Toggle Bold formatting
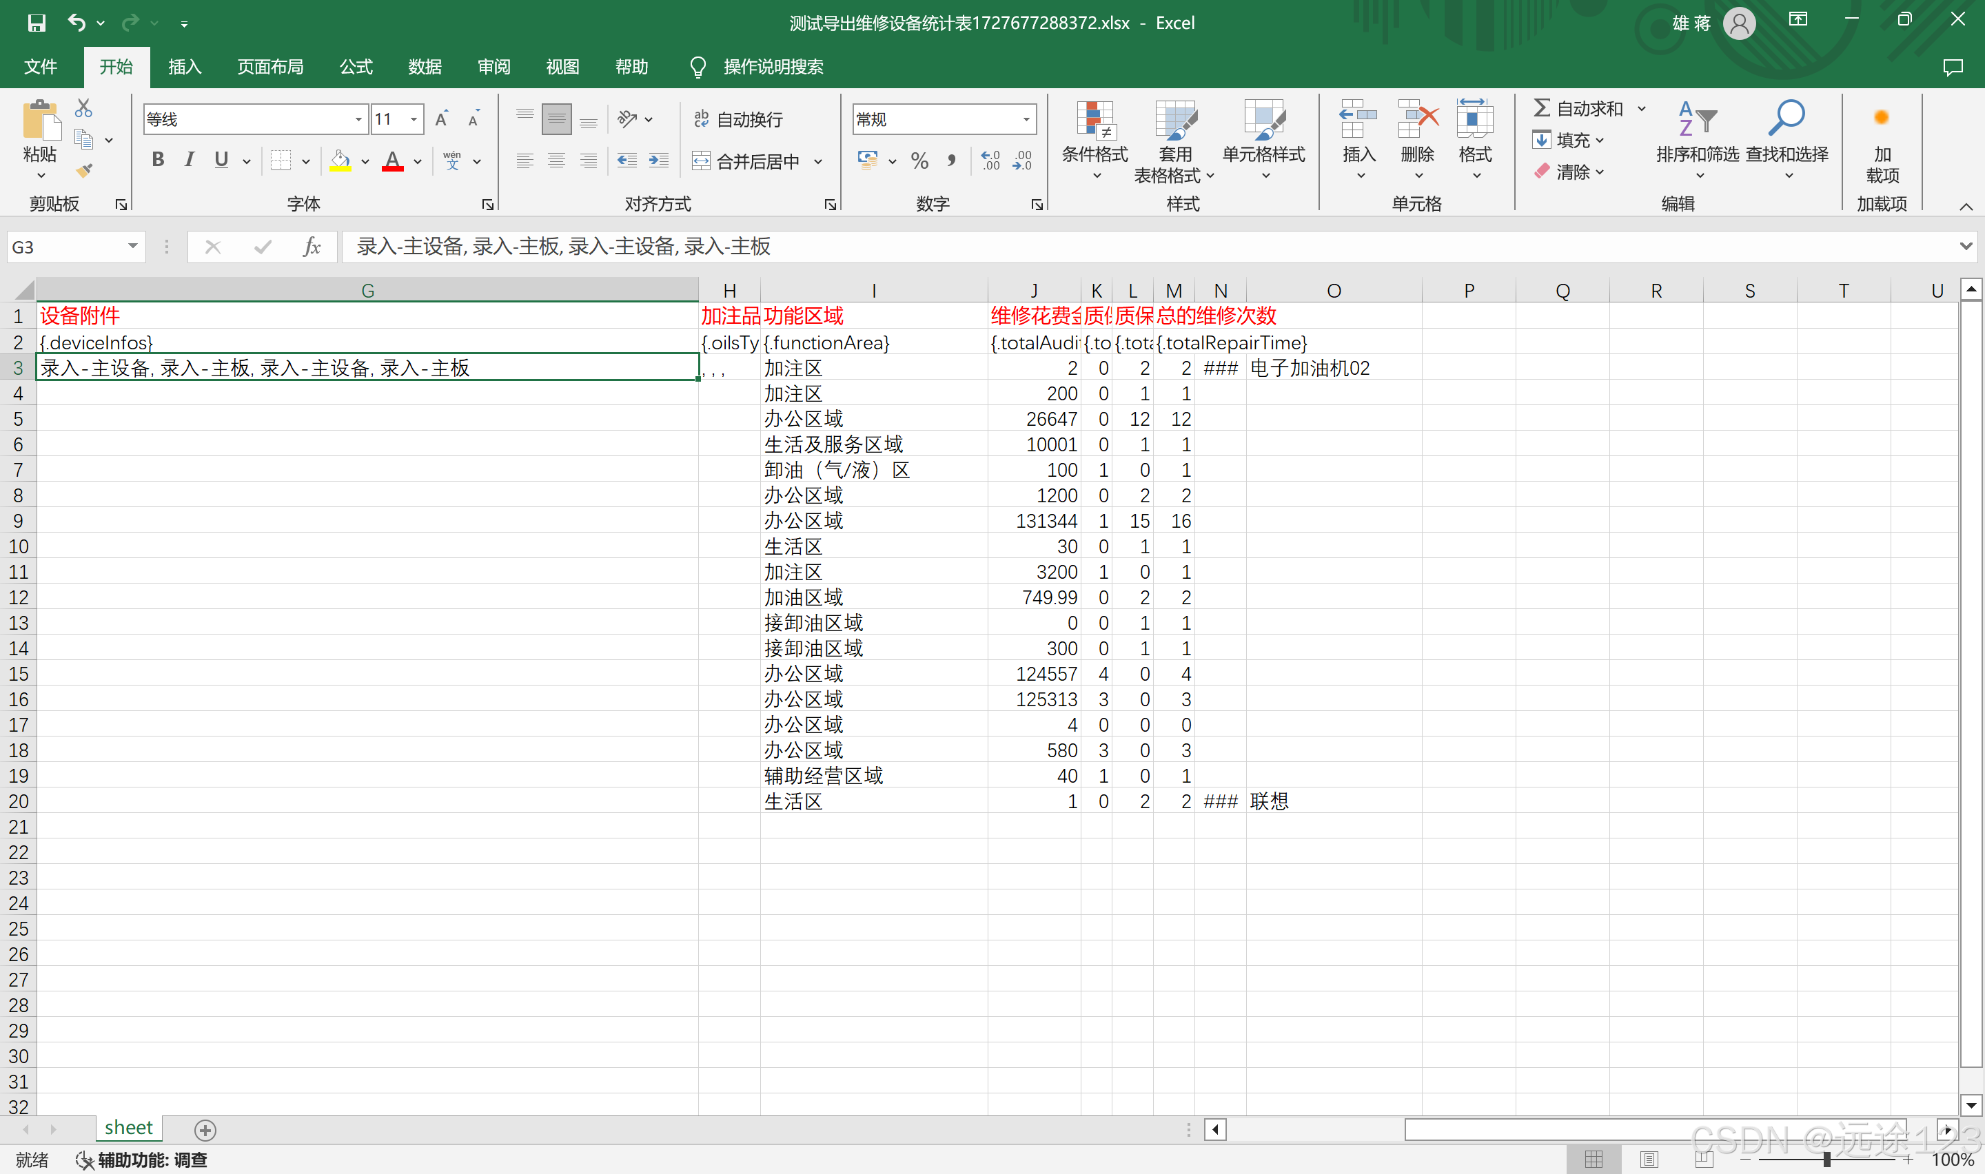The image size is (1985, 1174). tap(159, 160)
